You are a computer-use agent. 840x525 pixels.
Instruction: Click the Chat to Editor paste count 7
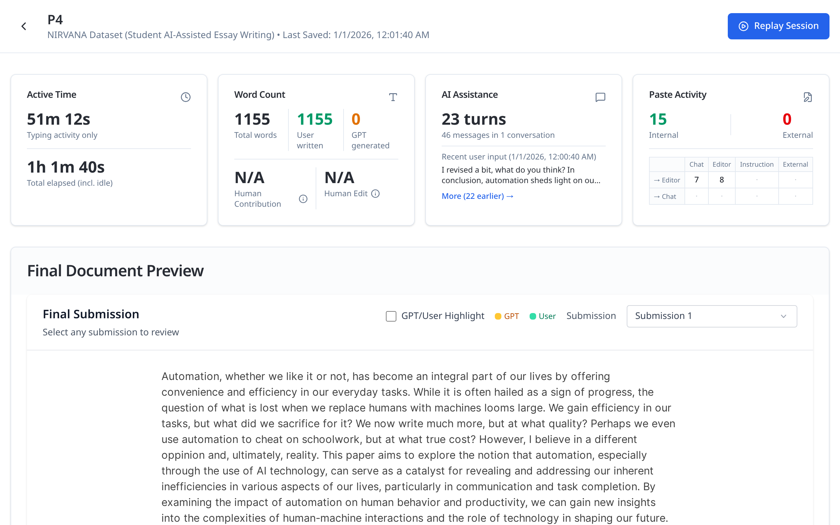click(696, 180)
